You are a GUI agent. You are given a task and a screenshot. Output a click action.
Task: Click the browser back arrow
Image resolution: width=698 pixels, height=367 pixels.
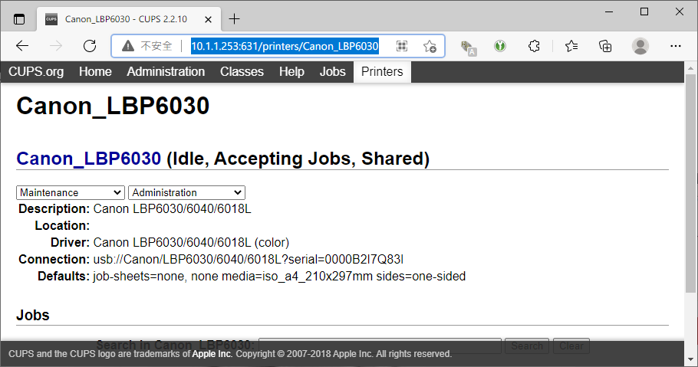pos(22,46)
